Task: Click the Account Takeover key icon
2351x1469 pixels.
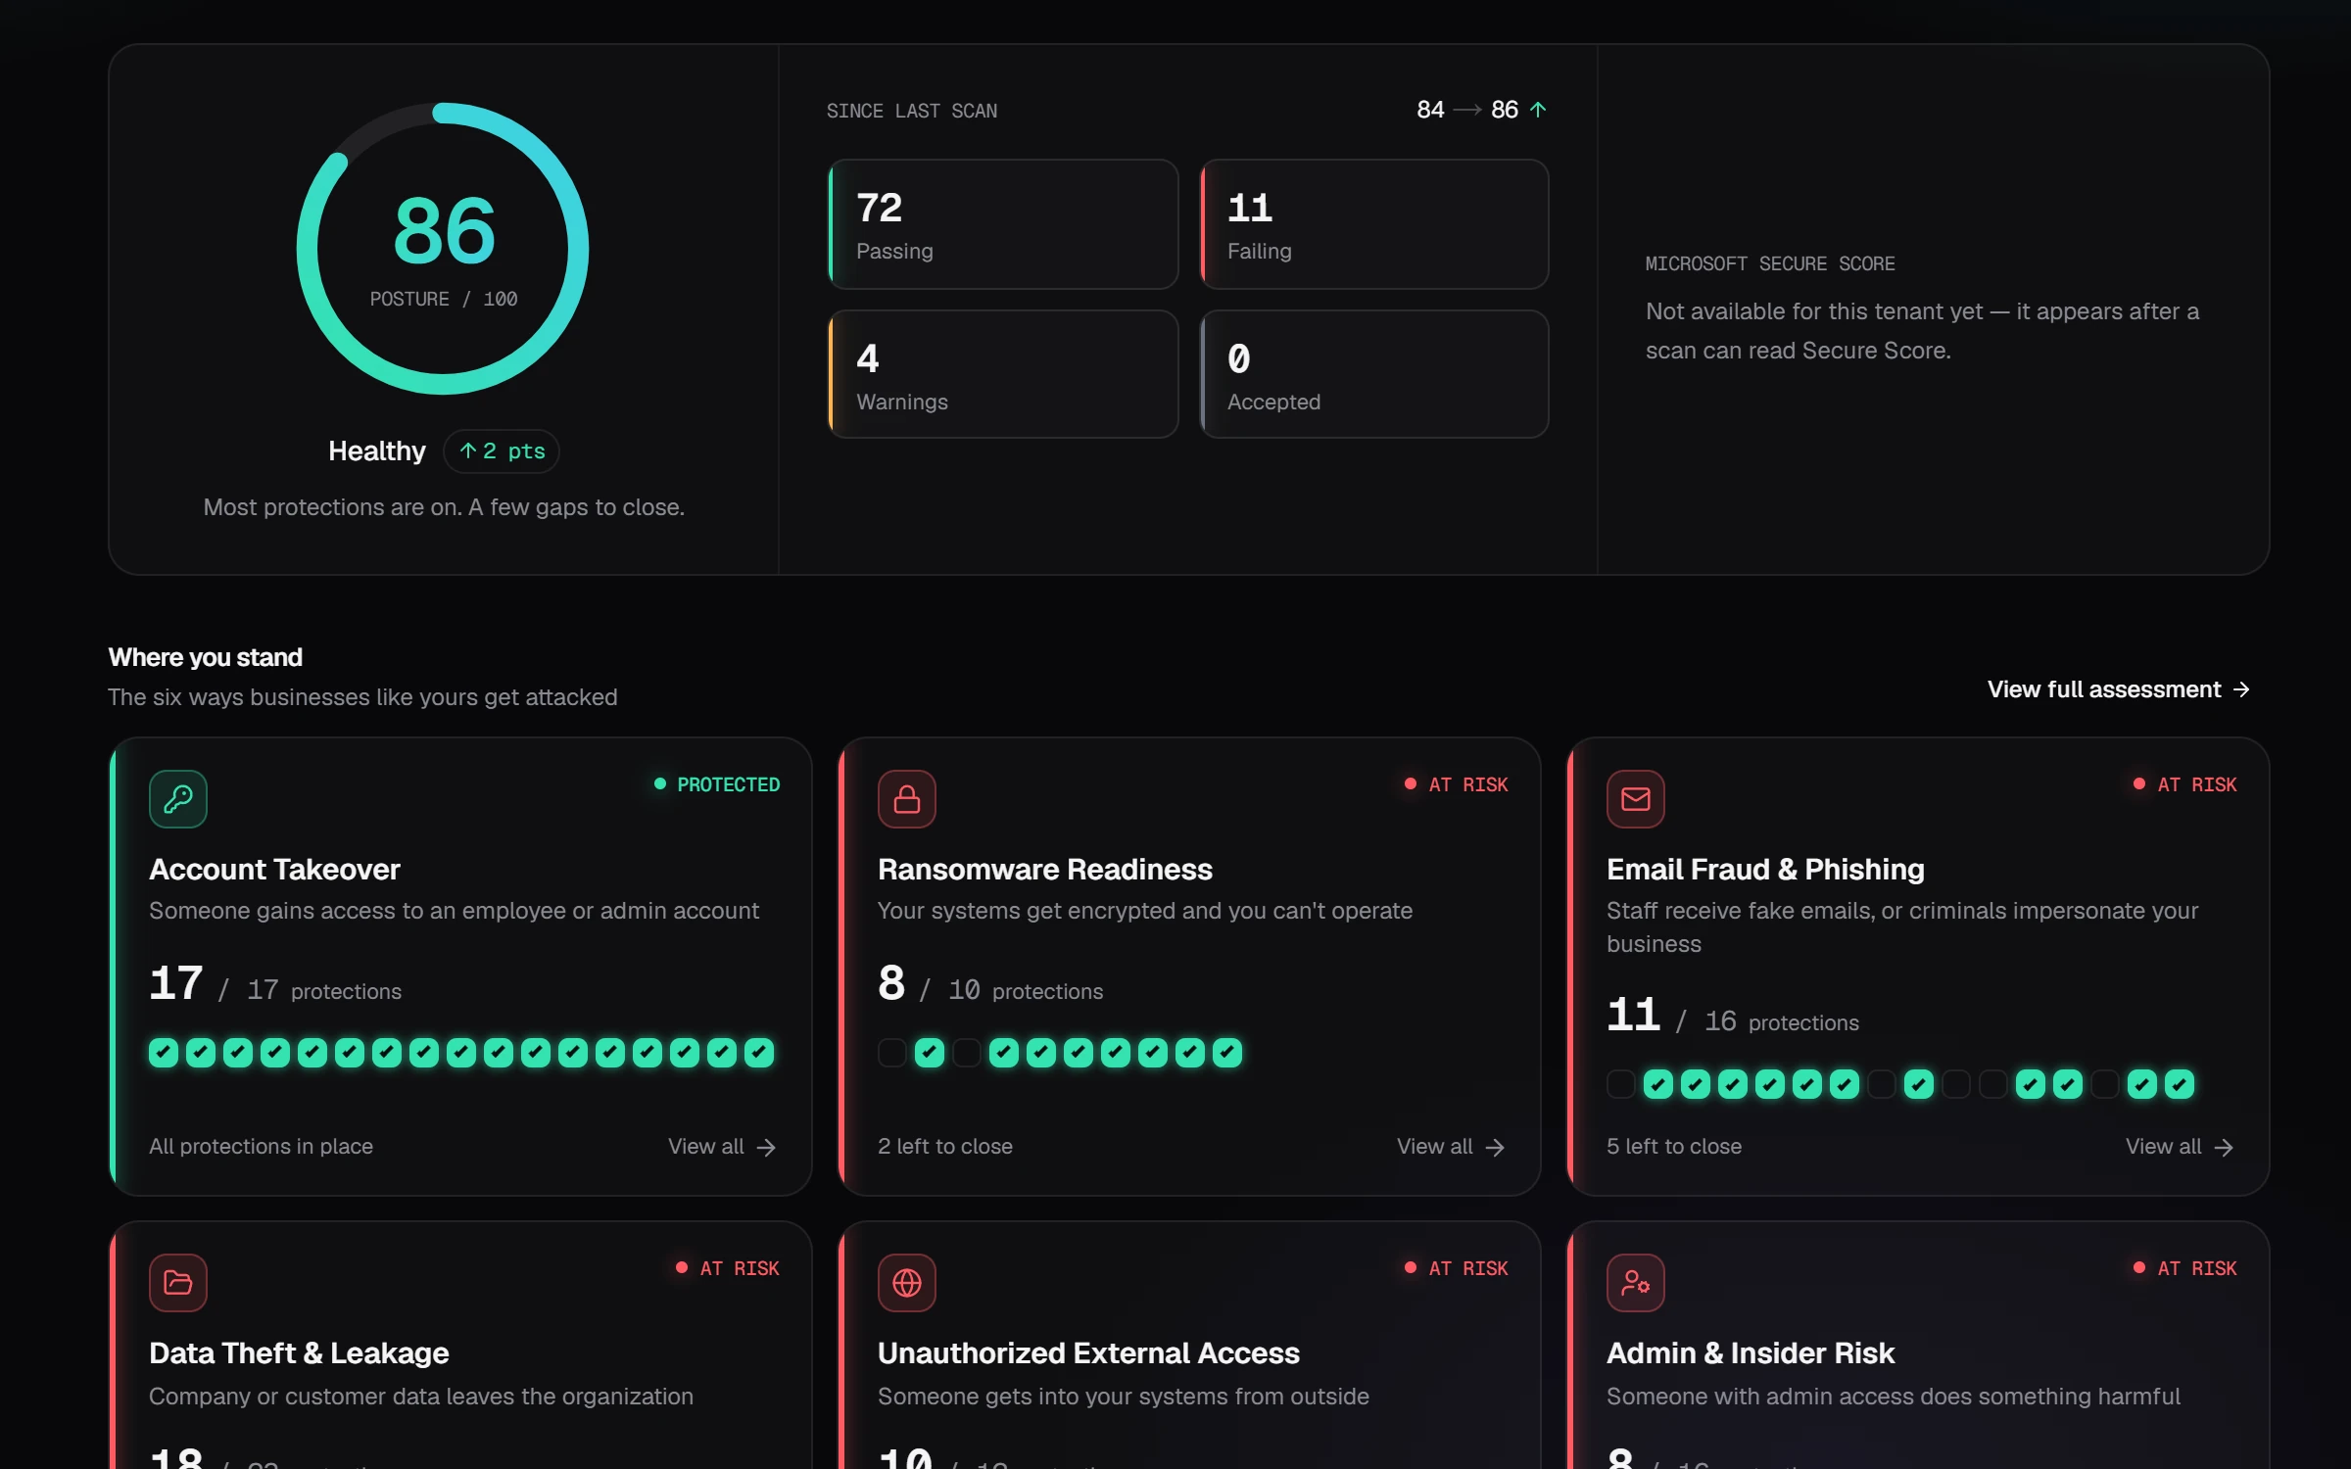Action: [x=177, y=799]
